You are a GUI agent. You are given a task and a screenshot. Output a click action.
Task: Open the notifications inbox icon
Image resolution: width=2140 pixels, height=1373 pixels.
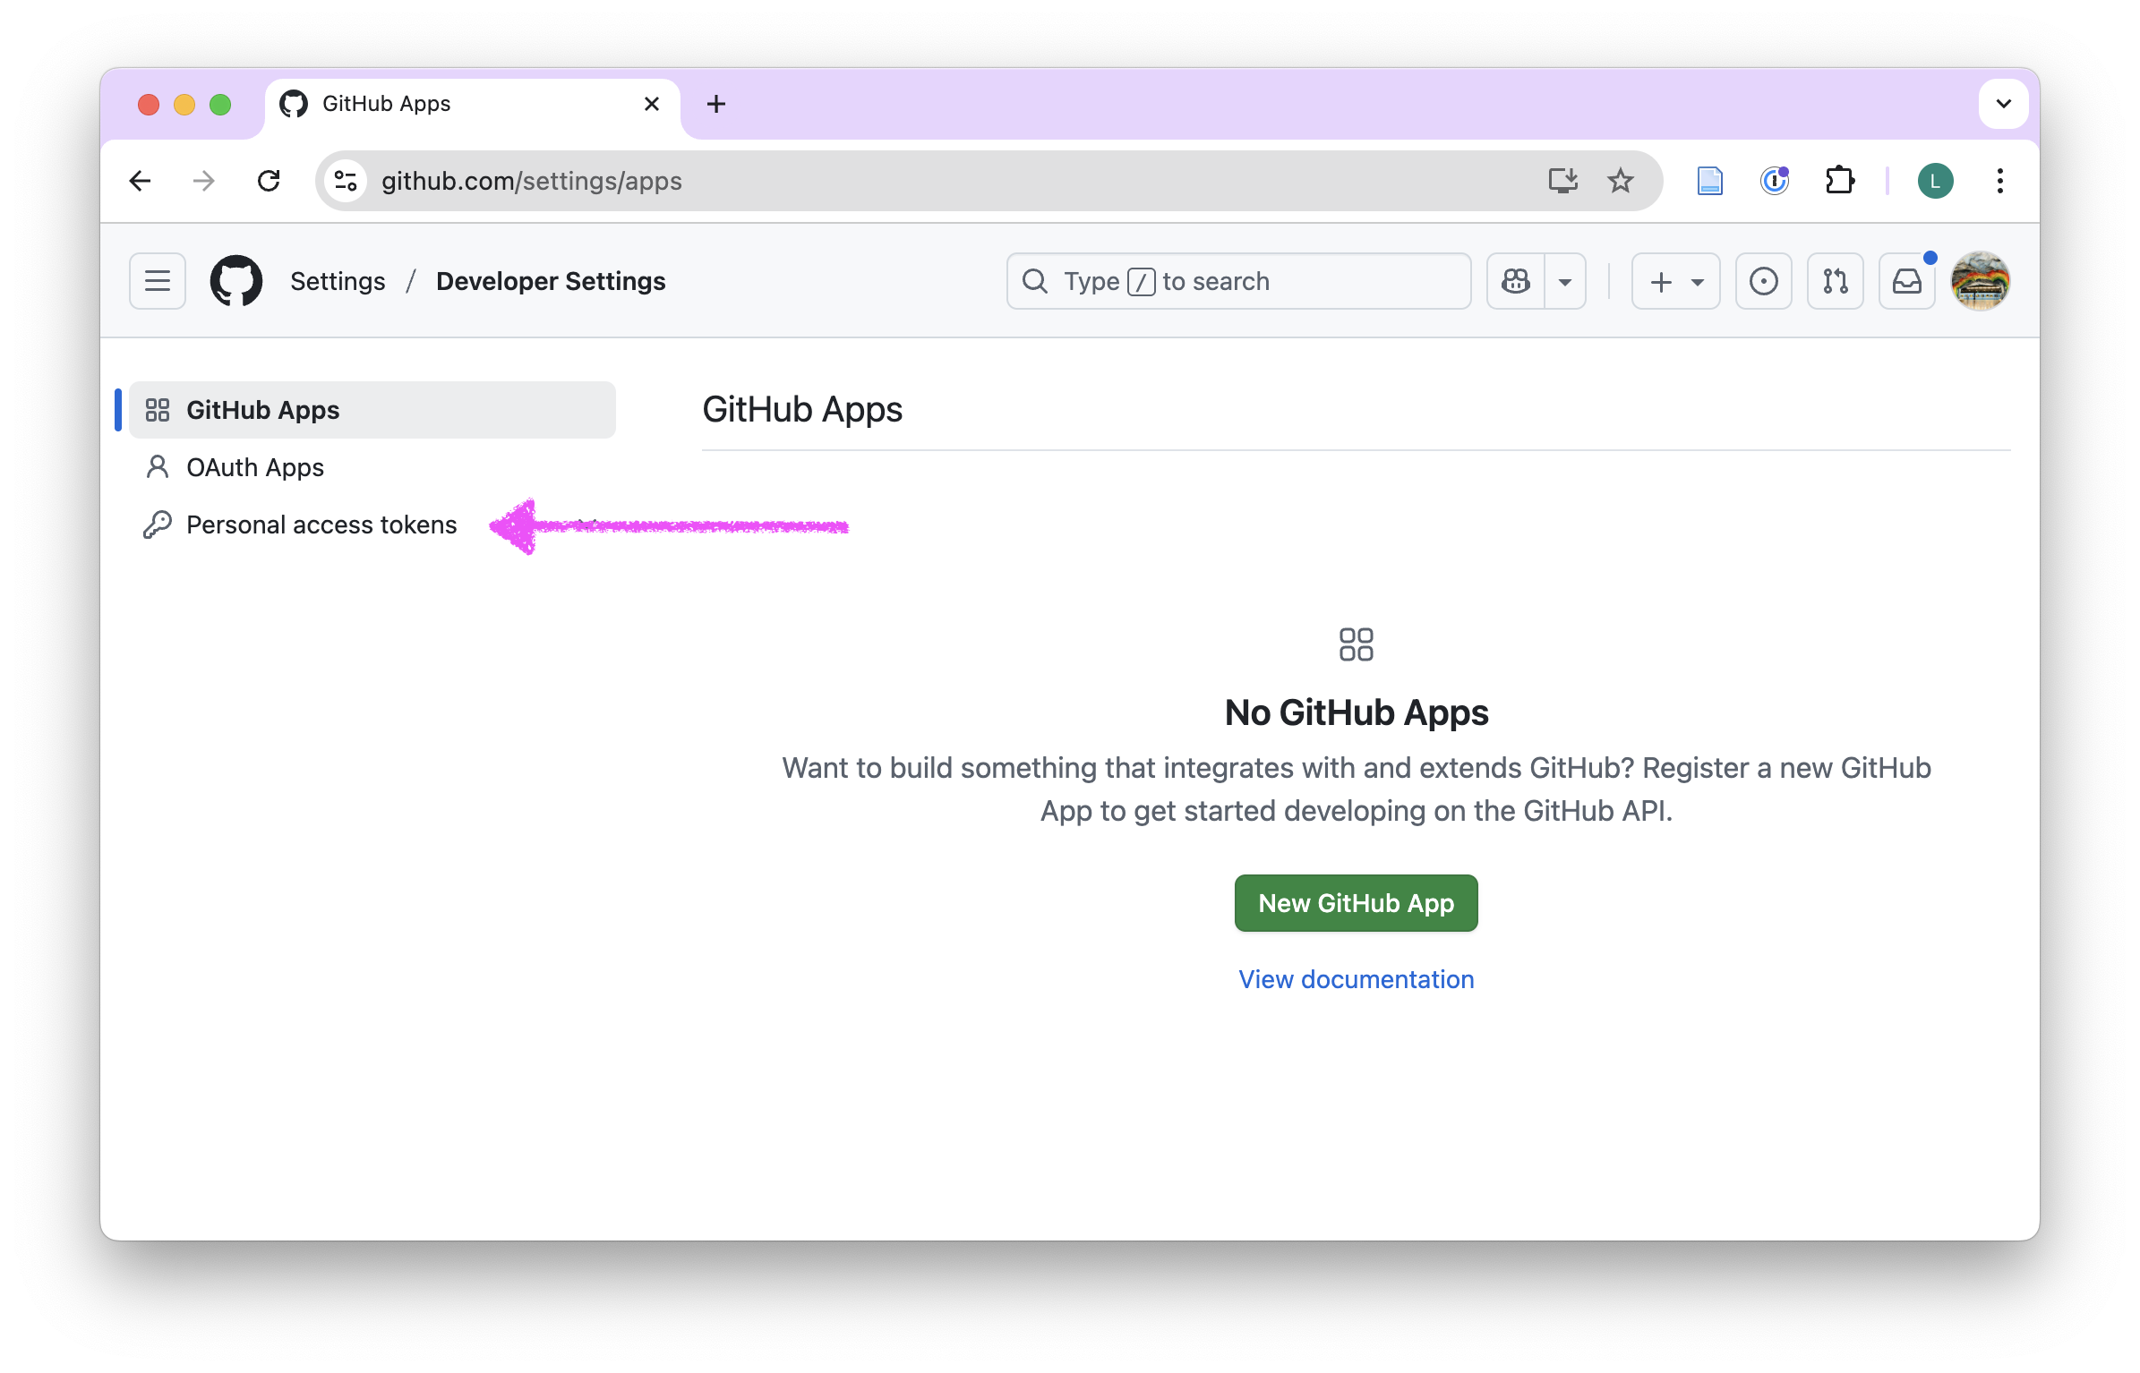(x=1906, y=281)
